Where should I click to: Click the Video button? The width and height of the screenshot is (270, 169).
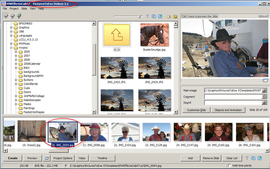pos(82,158)
